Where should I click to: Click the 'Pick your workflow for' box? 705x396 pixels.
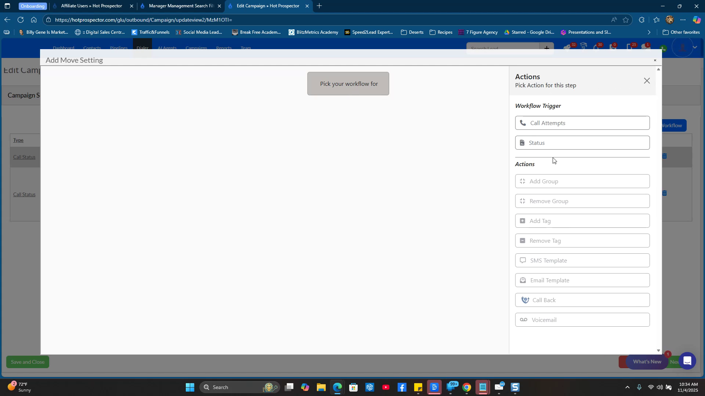coord(348,84)
